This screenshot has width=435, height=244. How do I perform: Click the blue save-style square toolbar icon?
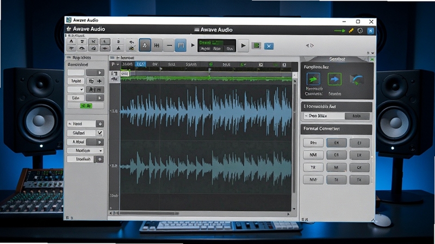tap(181, 46)
